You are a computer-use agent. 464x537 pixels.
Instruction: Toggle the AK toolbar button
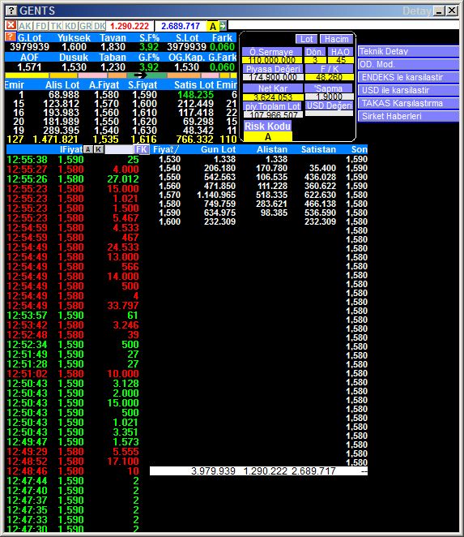25,26
